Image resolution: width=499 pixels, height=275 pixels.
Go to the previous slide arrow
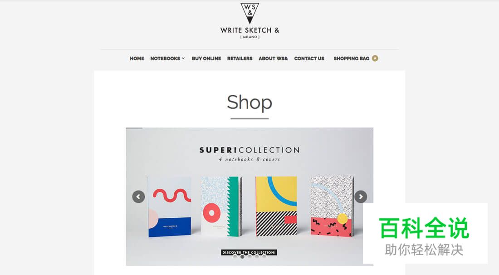tap(138, 196)
